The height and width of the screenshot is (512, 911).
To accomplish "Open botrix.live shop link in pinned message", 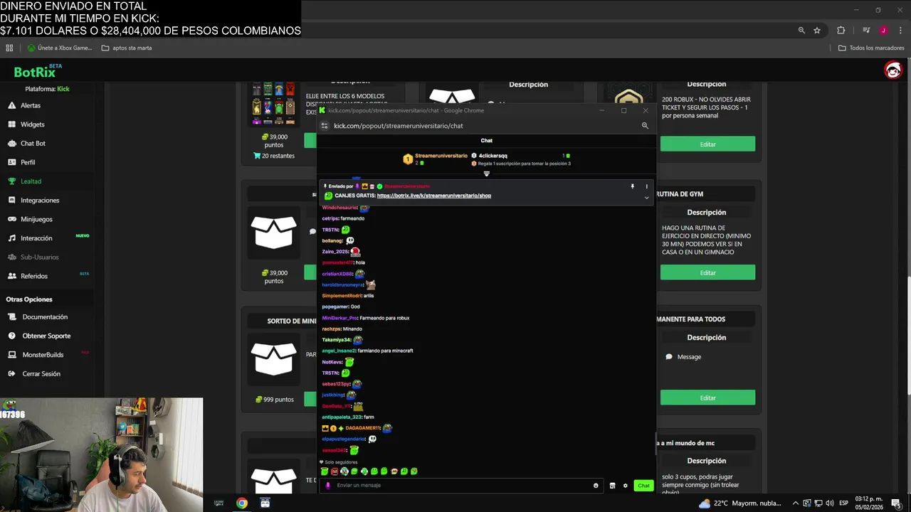I will point(434,196).
